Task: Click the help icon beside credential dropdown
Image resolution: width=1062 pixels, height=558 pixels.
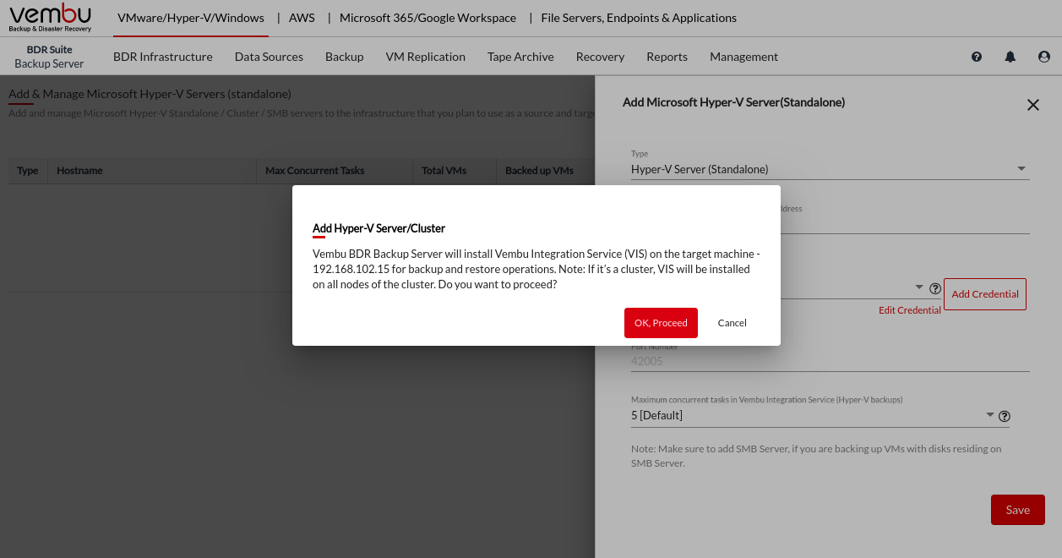Action: click(x=935, y=288)
